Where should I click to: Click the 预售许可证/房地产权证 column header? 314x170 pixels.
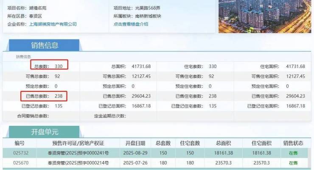pos(78,143)
